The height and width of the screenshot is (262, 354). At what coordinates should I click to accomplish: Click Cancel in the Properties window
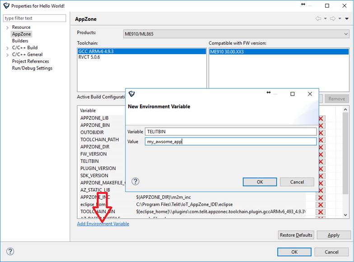[331, 252]
